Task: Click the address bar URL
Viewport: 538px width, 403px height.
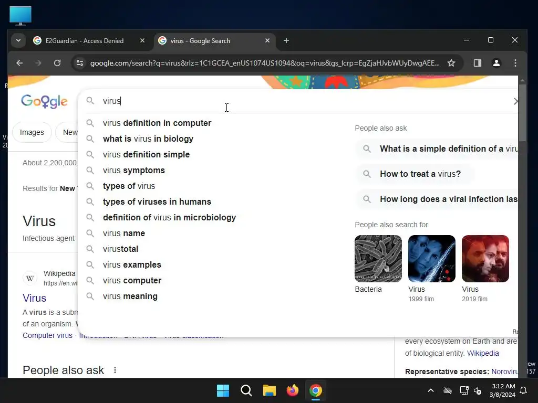Action: pyautogui.click(x=265, y=63)
